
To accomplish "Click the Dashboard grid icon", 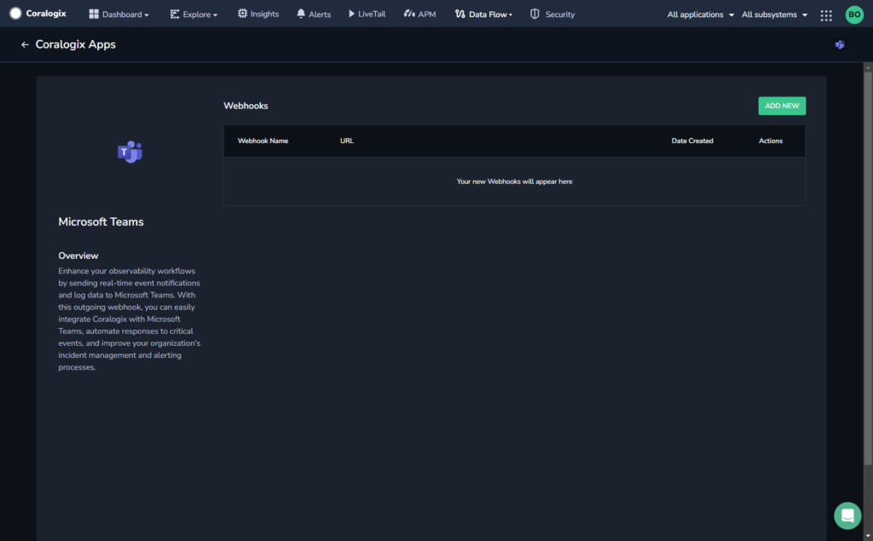I will click(94, 14).
